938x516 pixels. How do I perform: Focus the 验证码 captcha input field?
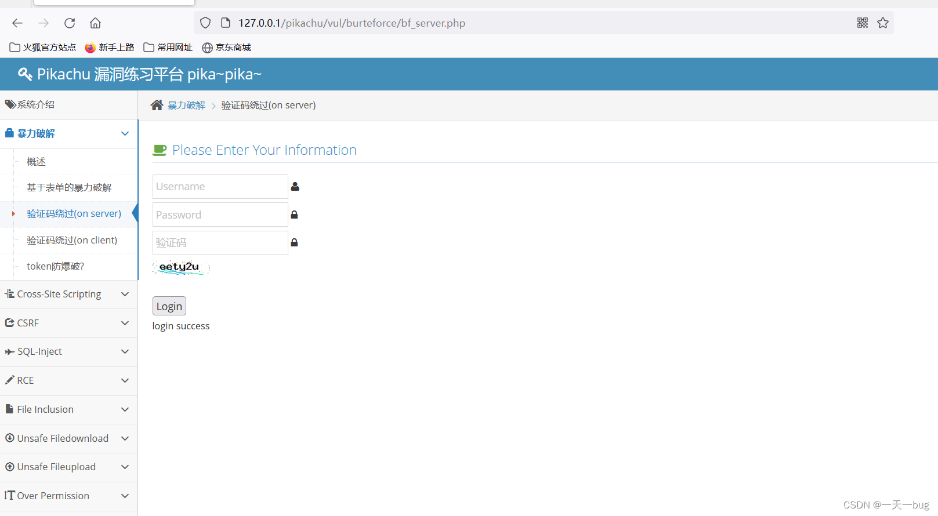pos(220,243)
